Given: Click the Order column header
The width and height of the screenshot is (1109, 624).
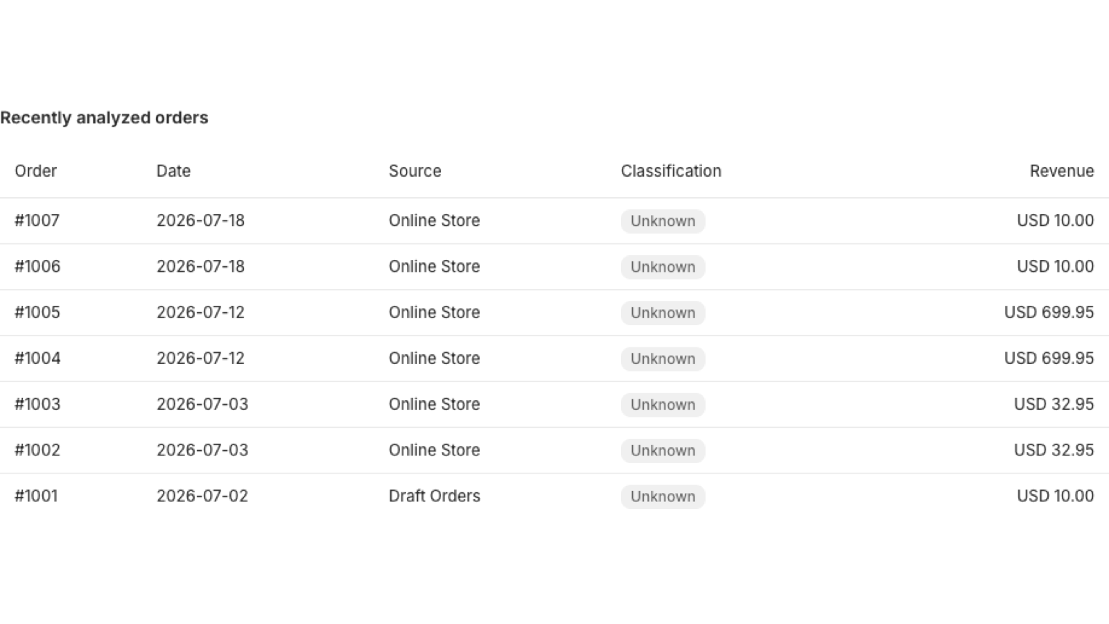Looking at the screenshot, I should coord(35,171).
